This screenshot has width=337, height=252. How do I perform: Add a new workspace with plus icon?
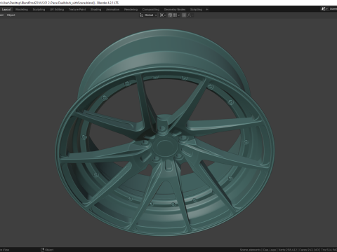[x=207, y=10]
